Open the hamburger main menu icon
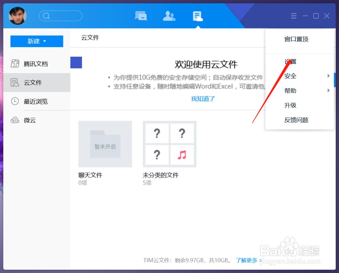Image resolution: width=339 pixels, height=273 pixels. (294, 16)
